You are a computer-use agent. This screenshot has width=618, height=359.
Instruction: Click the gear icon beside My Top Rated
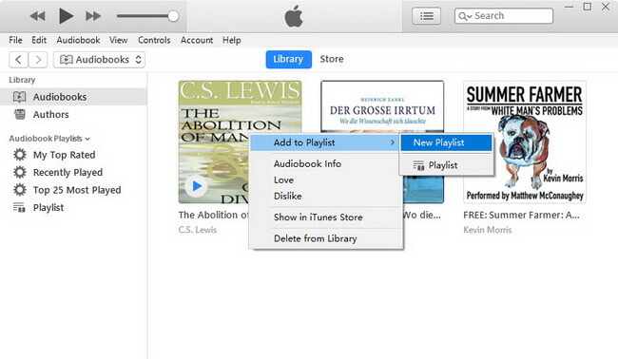(x=20, y=155)
